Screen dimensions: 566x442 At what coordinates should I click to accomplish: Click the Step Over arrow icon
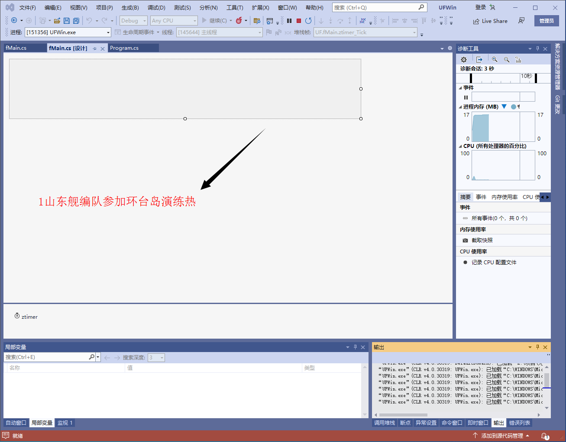[x=340, y=20]
